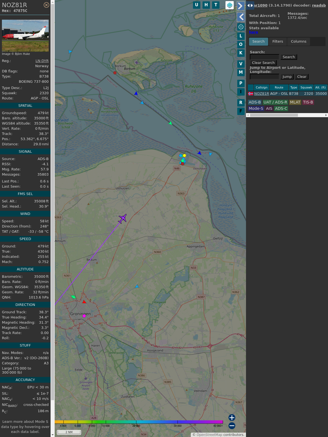Click the Clear Search button

point(263,63)
